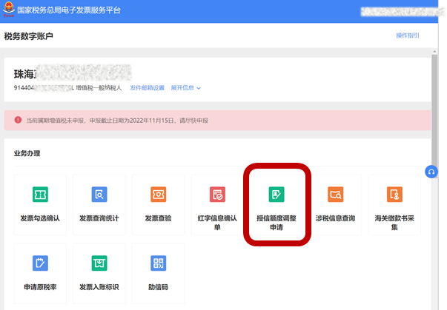Open 授信额度调整申请 green edit icon

277,195
